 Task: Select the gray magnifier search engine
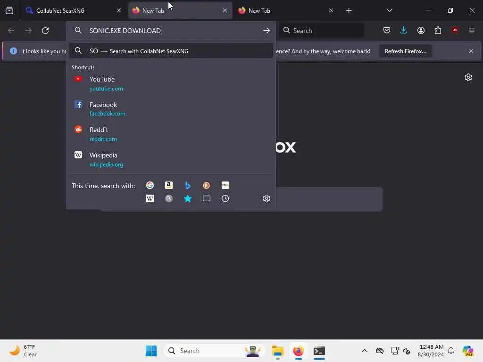[x=168, y=198]
